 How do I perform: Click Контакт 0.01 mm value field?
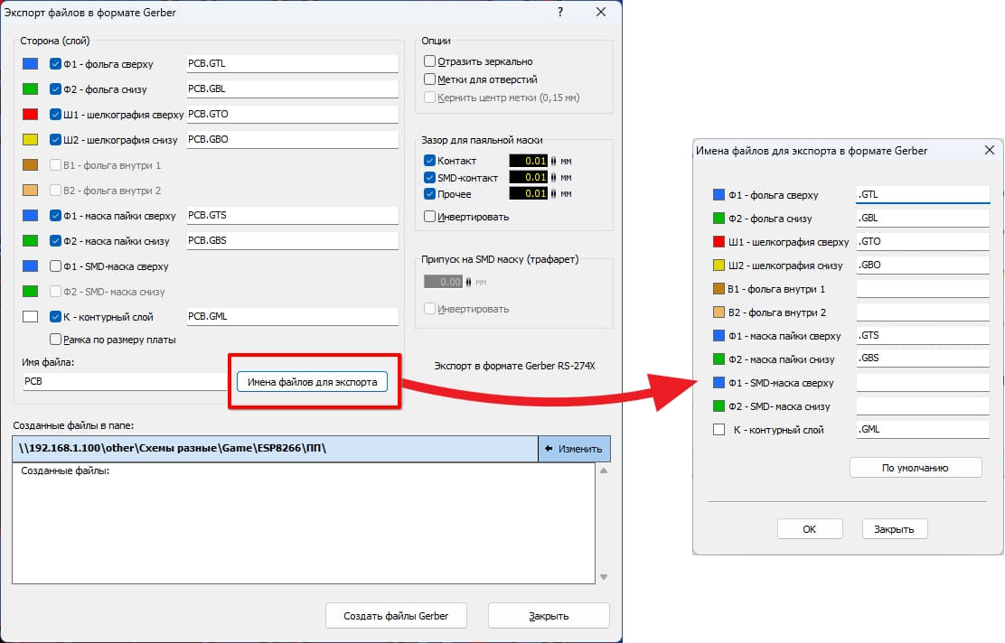tap(529, 161)
